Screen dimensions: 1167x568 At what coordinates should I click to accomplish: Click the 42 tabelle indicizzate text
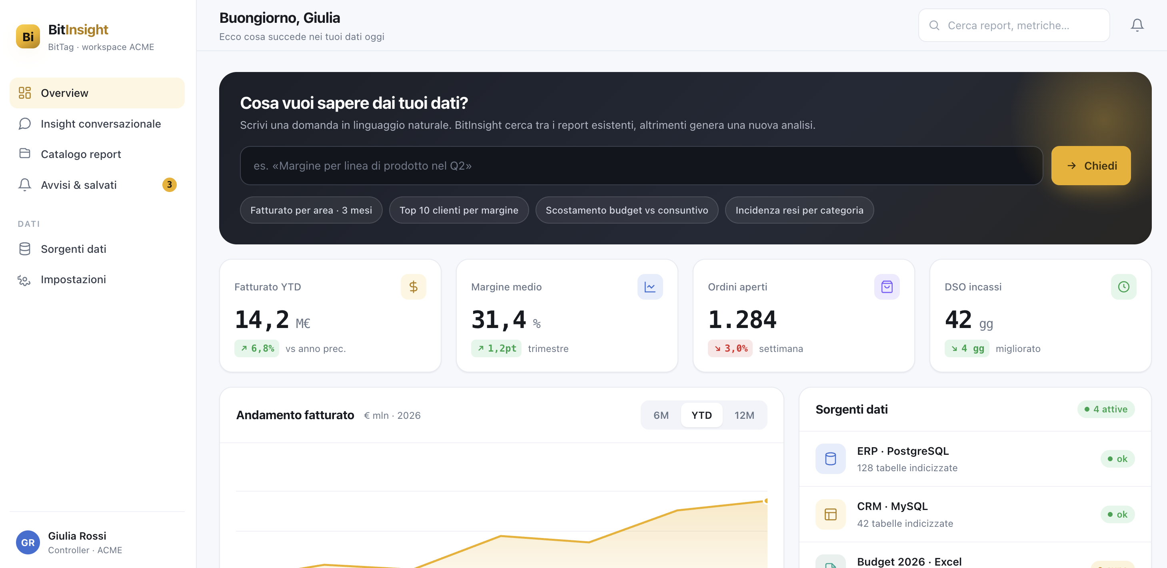pyautogui.click(x=905, y=524)
